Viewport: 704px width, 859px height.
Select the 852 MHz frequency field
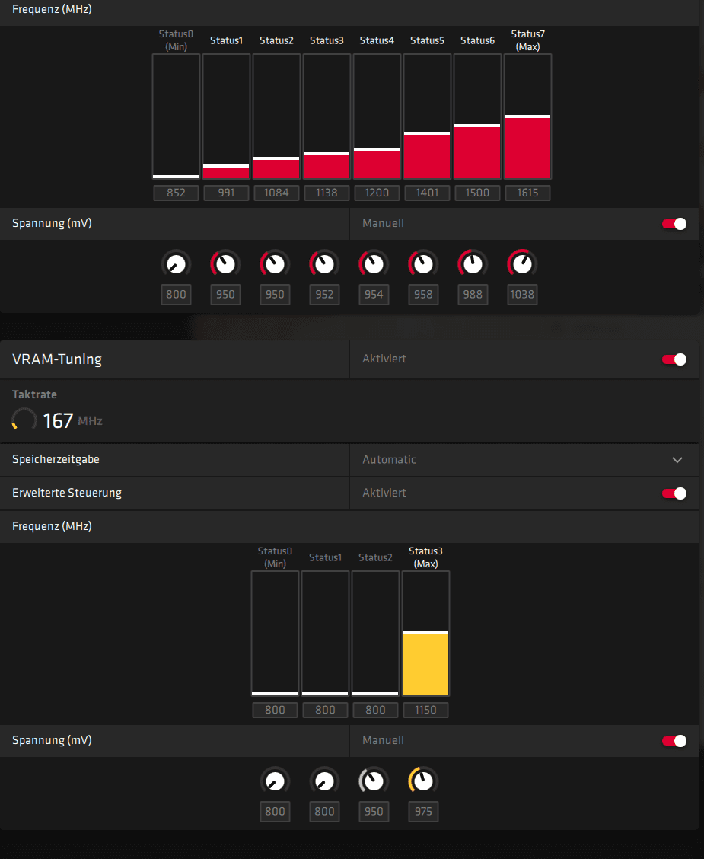176,193
